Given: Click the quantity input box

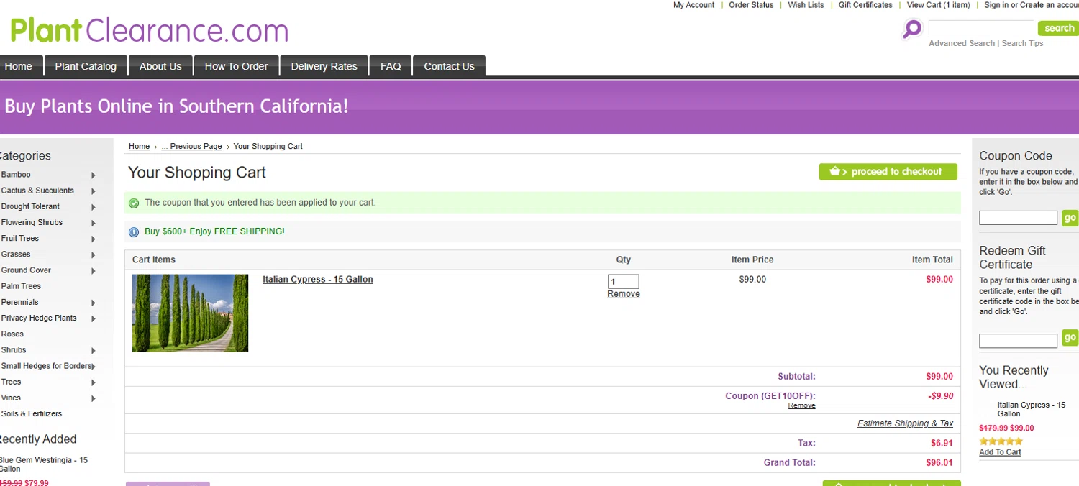Looking at the screenshot, I should (623, 282).
